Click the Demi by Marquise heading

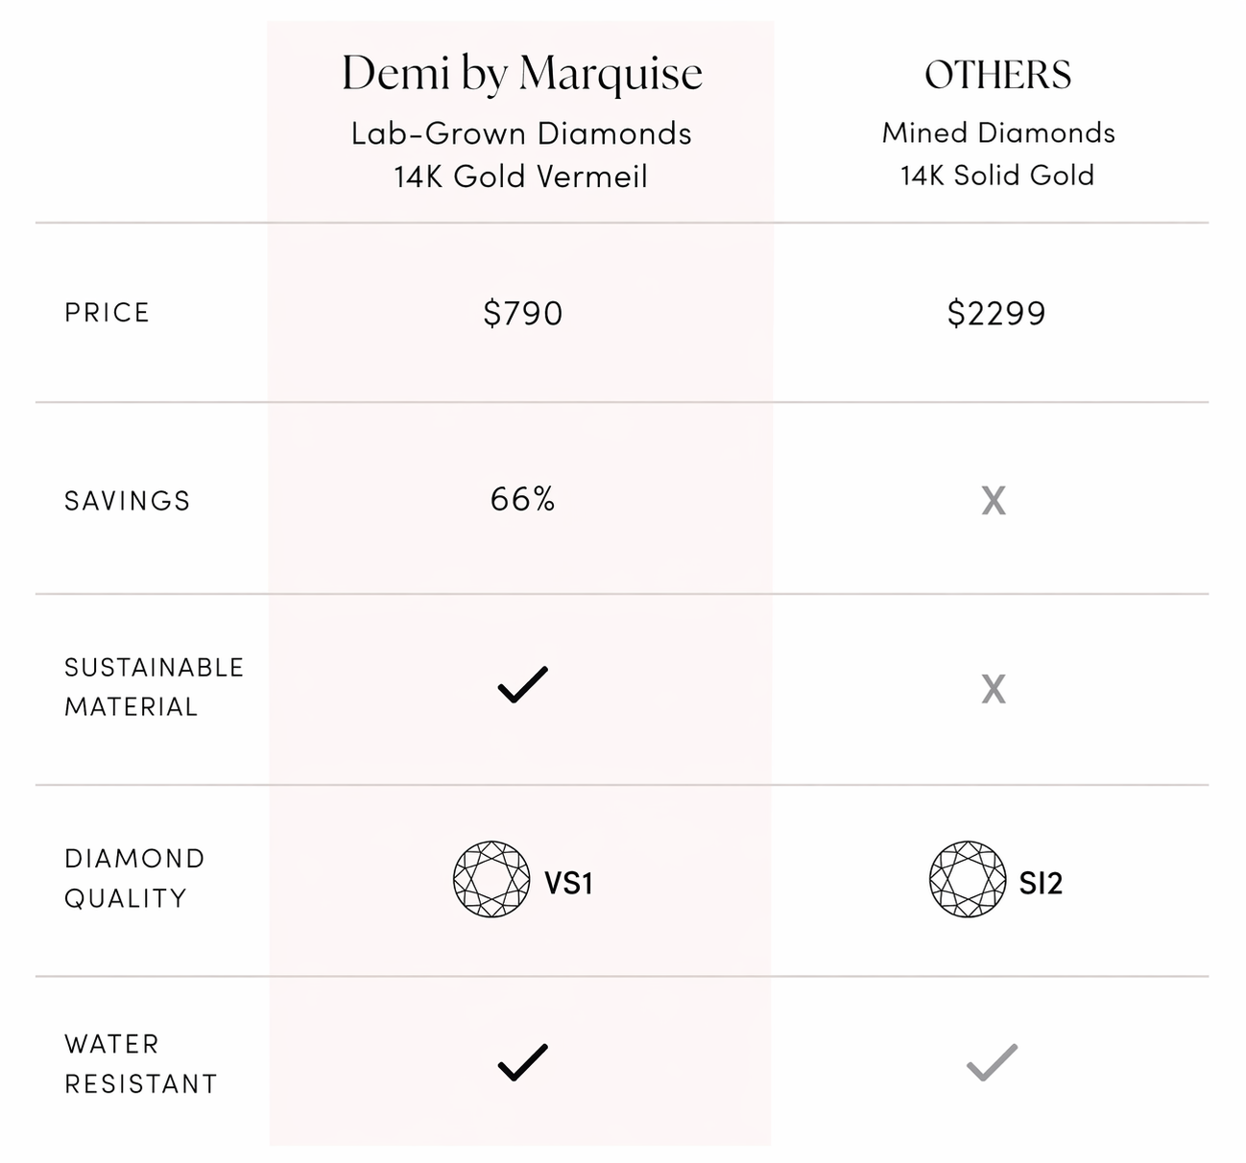pos(522,74)
